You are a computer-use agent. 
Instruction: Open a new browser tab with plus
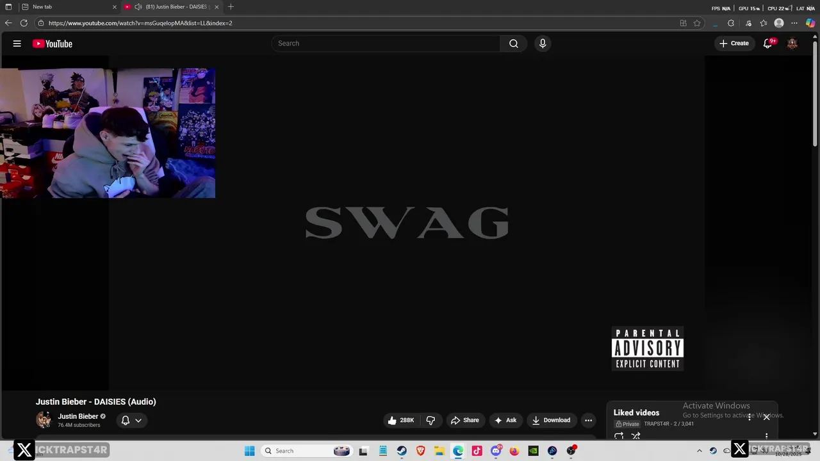(231, 7)
